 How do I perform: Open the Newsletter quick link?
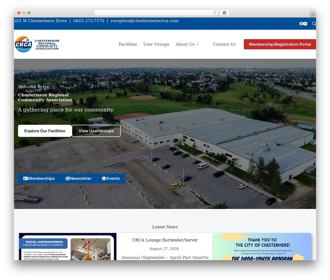[78, 178]
